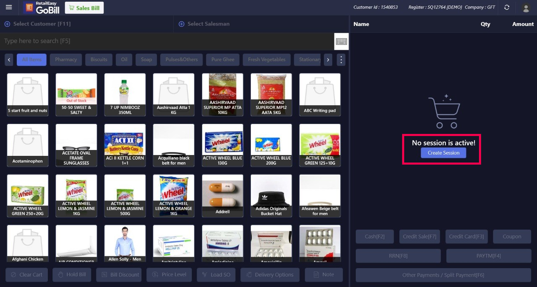The image size is (537, 287).
Task: Pay with Cash[F2]
Action: tap(375, 236)
